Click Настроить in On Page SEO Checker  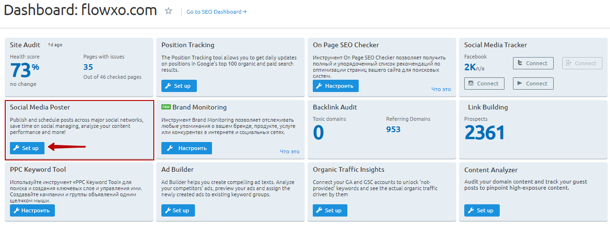[x=336, y=86]
